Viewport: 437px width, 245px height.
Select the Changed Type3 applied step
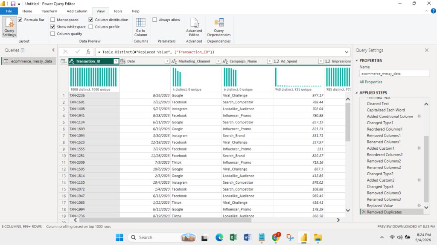point(380,187)
